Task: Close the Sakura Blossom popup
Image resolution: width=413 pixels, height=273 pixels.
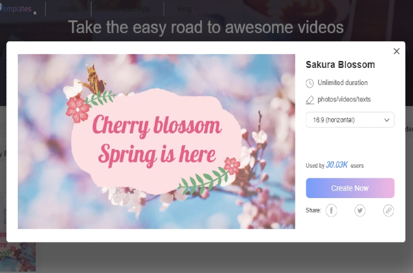Action: tap(396, 51)
